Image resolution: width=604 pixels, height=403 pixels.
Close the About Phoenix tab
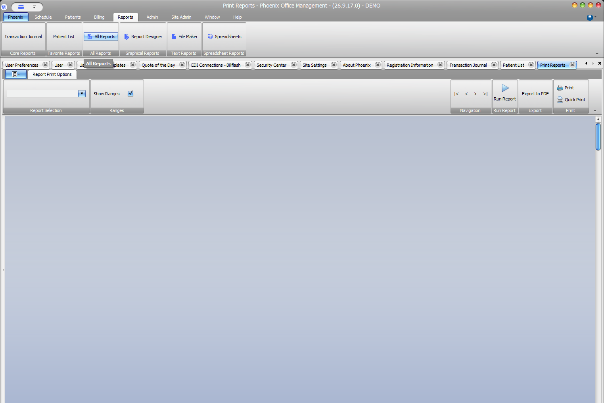378,65
